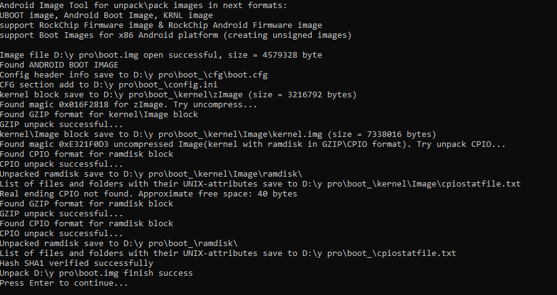This screenshot has width=557, height=295.
Task: Click the "Found GZIP format for kernel\Image" line
Action: [99, 114]
